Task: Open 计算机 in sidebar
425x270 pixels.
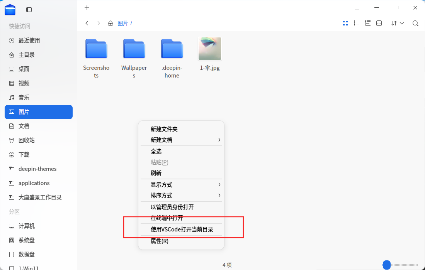Action: point(39,226)
